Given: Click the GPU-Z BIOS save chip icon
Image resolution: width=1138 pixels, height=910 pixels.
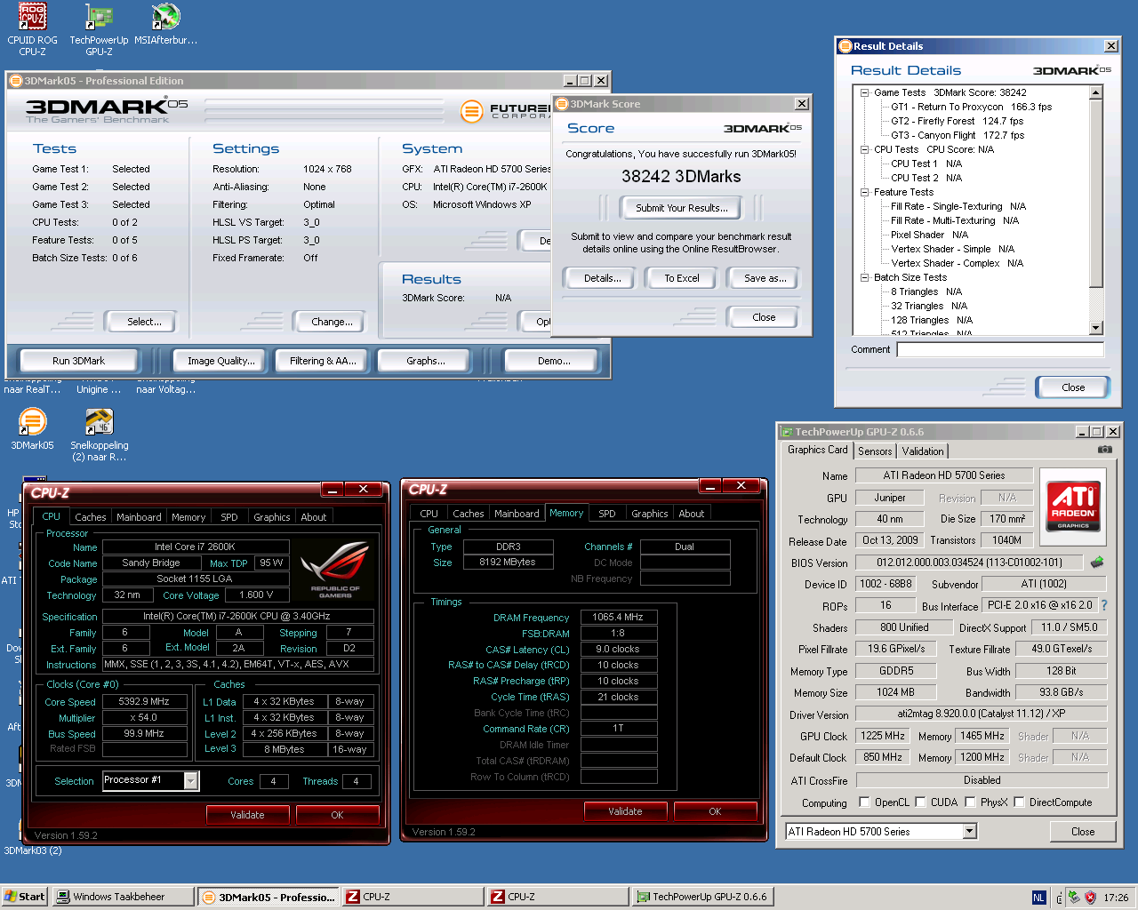Looking at the screenshot, I should click(1097, 562).
